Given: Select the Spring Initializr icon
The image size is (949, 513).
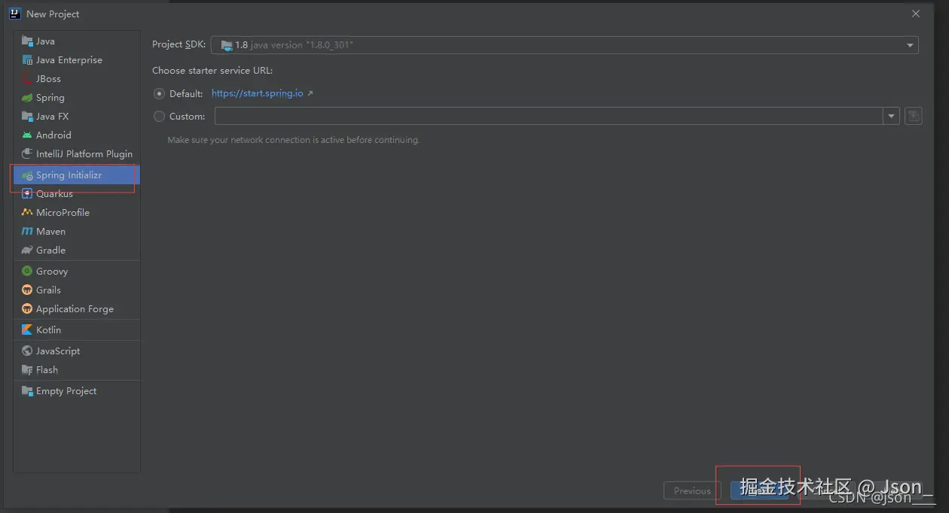Looking at the screenshot, I should point(27,175).
